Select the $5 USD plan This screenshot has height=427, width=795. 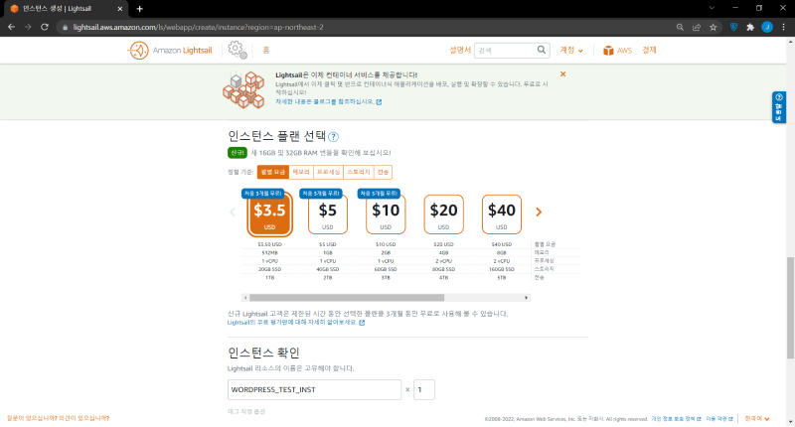(328, 214)
